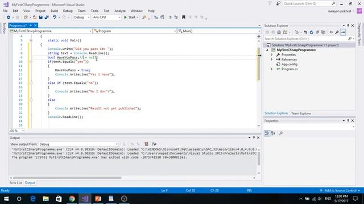Click the code editor vertical scrollbar thumb
Image resolution: width=364 pixels, height=204 pixels.
point(259,64)
